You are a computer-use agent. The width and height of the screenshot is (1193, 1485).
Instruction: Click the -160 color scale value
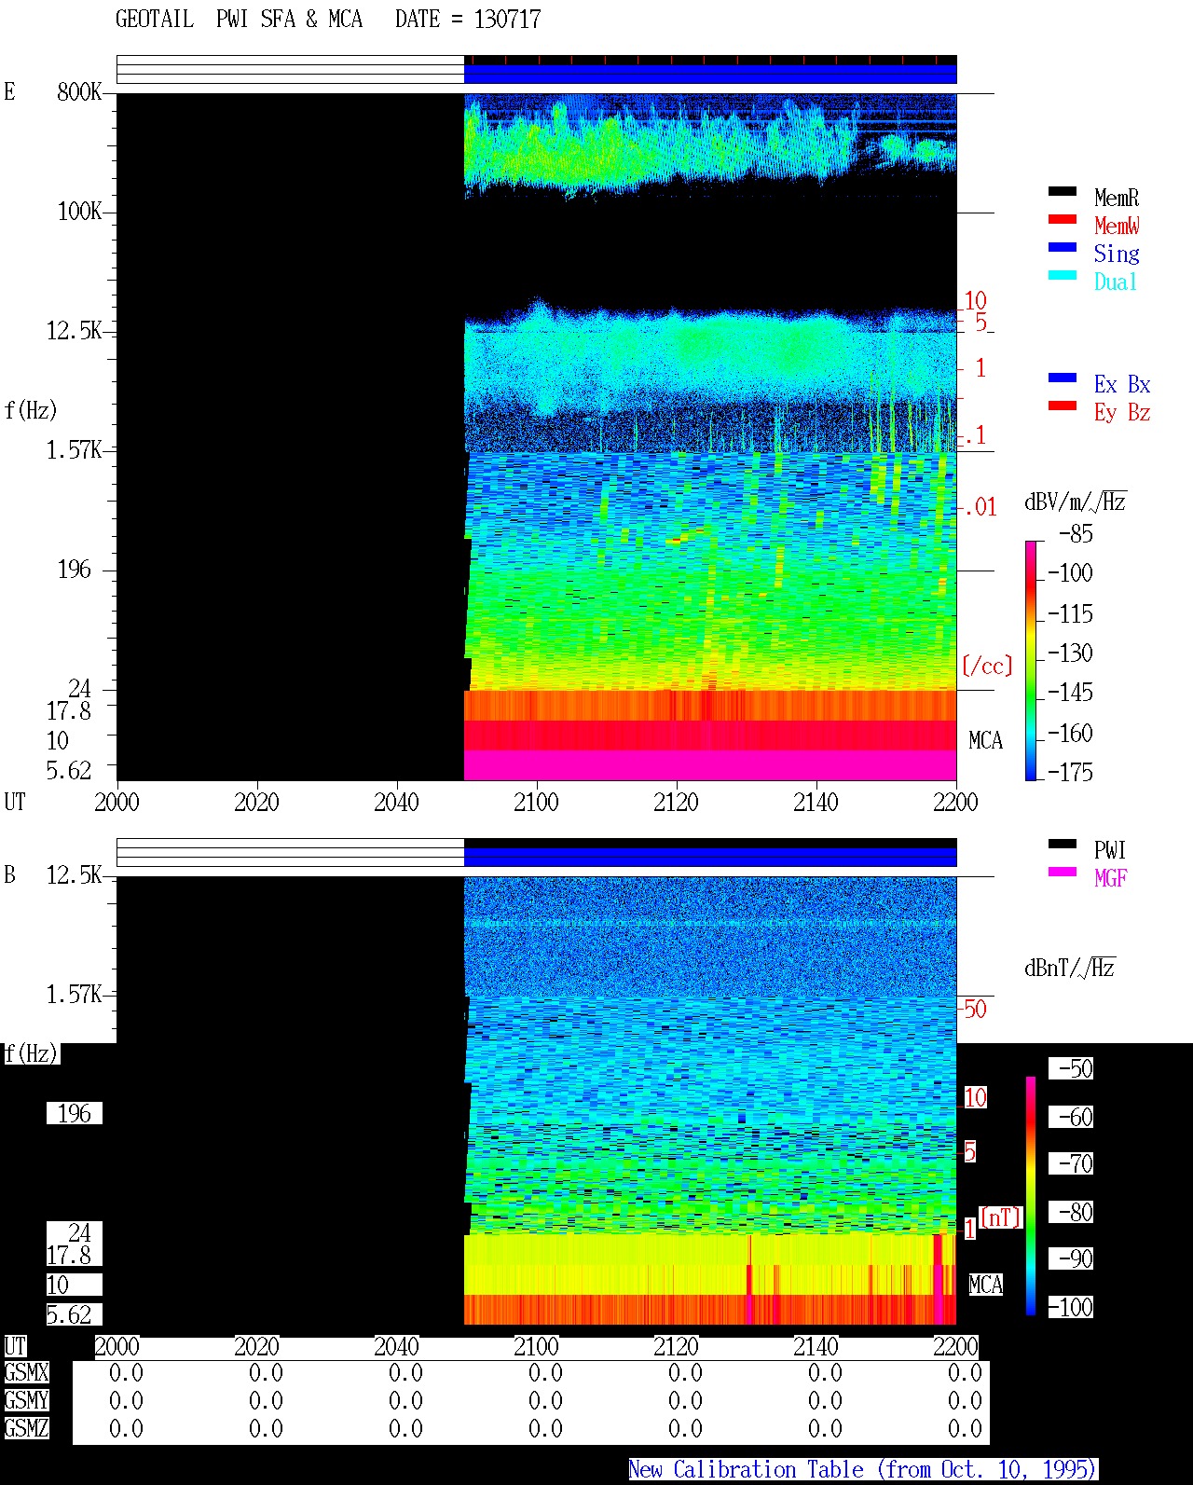[x=1070, y=734]
